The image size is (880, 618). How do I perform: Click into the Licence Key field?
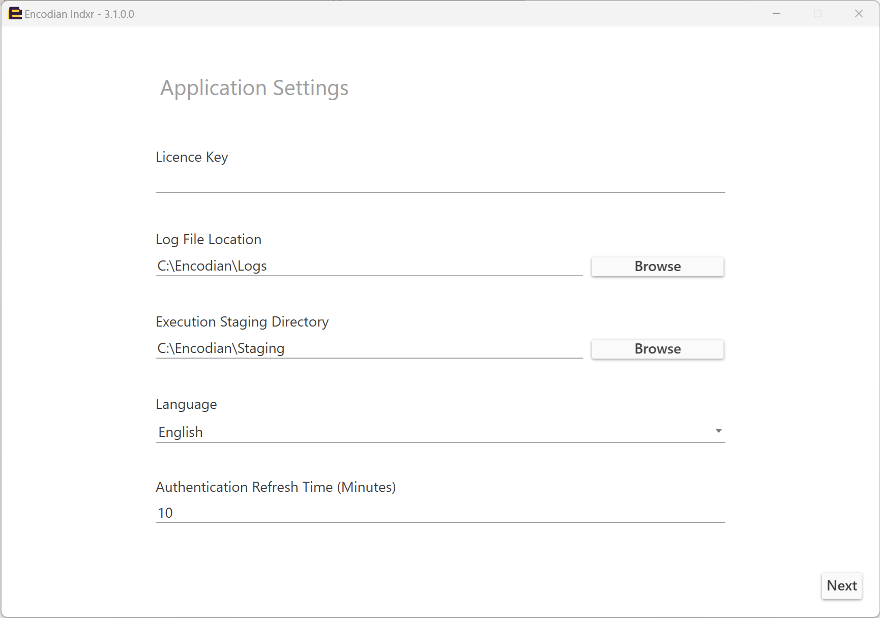pyautogui.click(x=440, y=182)
